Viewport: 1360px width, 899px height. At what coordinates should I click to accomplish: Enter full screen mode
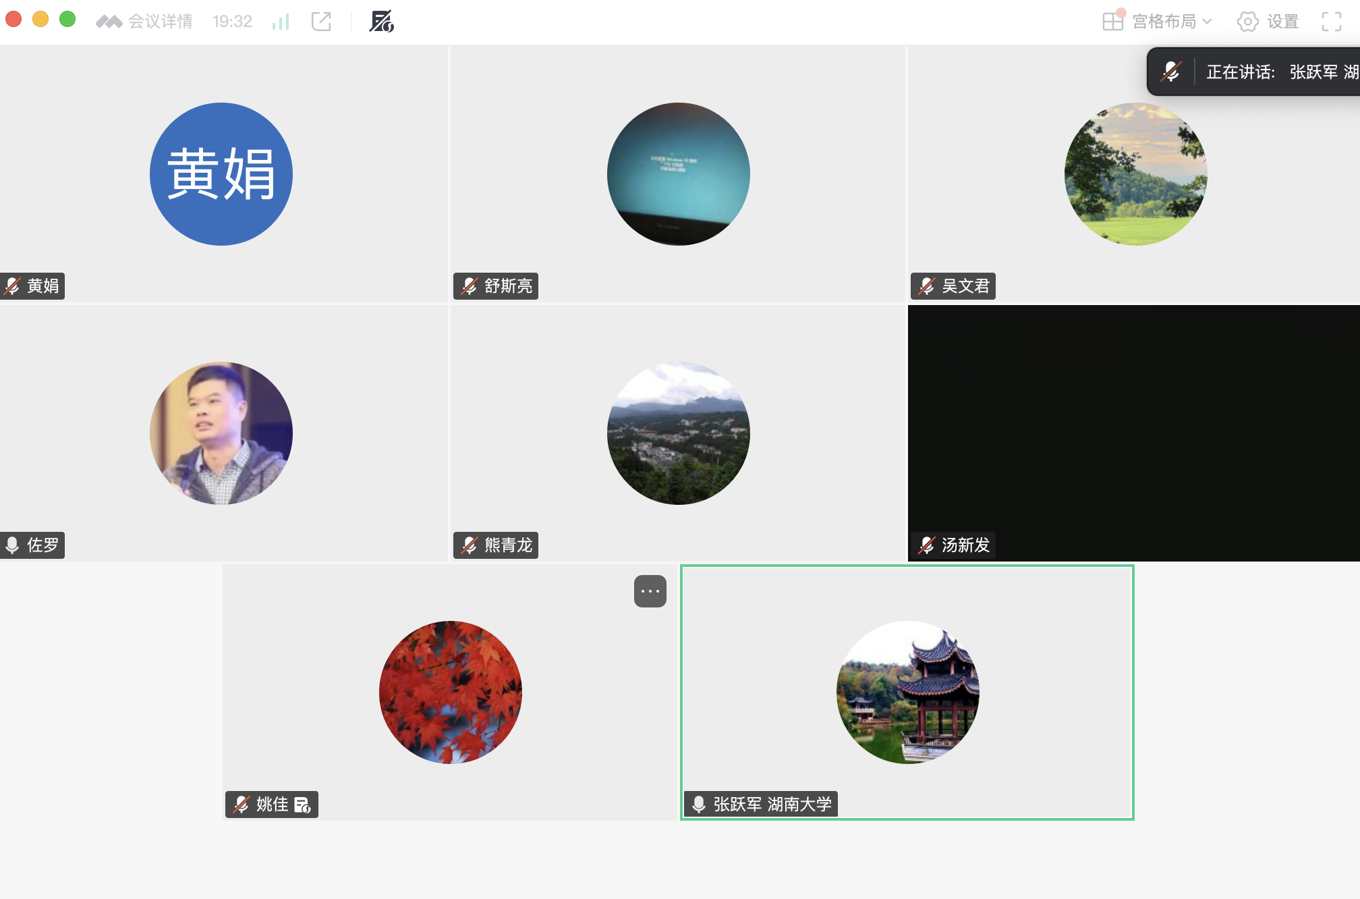point(1331,22)
